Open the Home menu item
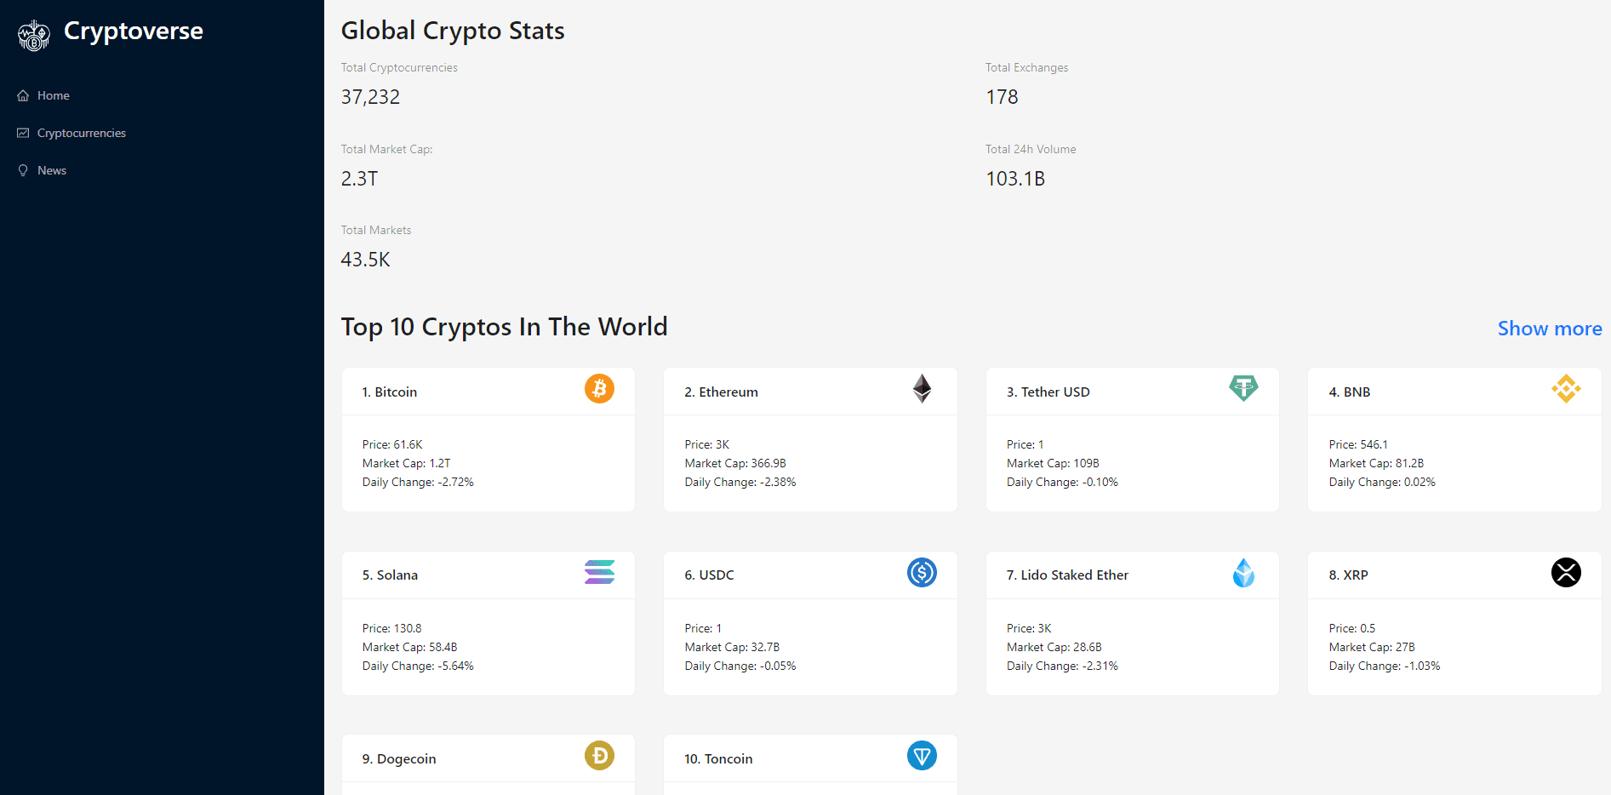Screen dimensions: 1611x795 pos(53,96)
